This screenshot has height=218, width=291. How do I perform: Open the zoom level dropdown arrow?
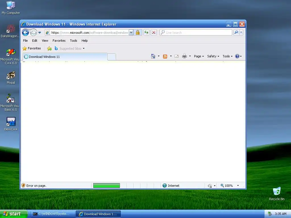point(238,186)
